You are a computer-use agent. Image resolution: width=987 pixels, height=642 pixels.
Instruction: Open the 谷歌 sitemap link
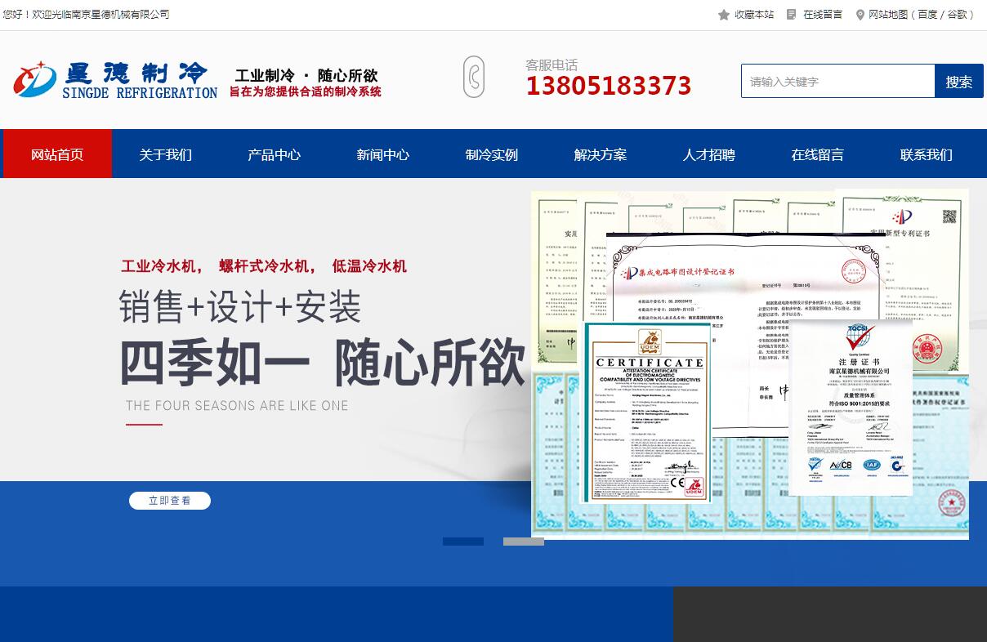click(x=958, y=15)
